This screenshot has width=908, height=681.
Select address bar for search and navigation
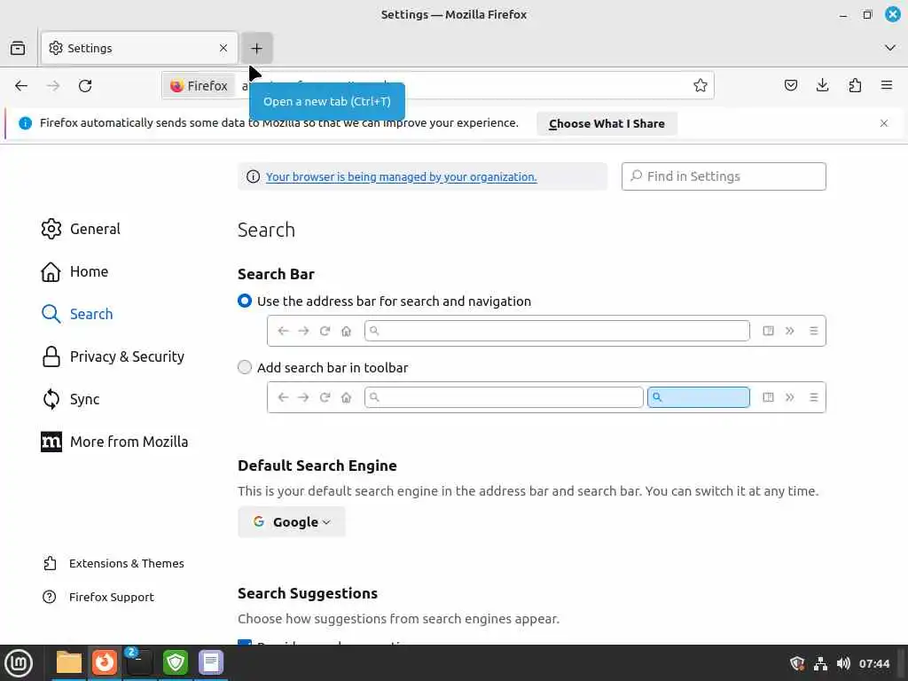(x=245, y=301)
